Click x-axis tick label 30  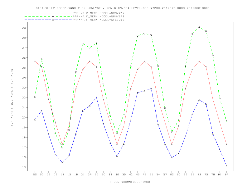pos(103,174)
